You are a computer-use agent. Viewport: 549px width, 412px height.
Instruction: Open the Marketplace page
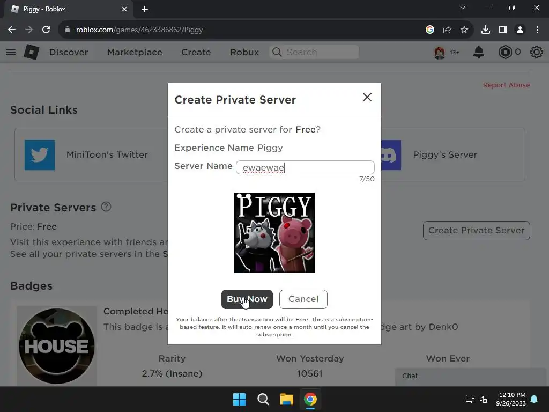(x=135, y=52)
